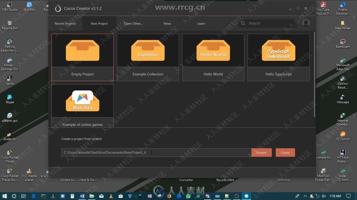This screenshot has height=200, width=357.
Task: Click the Cocos Creator flame logo
Action: coord(58,8)
